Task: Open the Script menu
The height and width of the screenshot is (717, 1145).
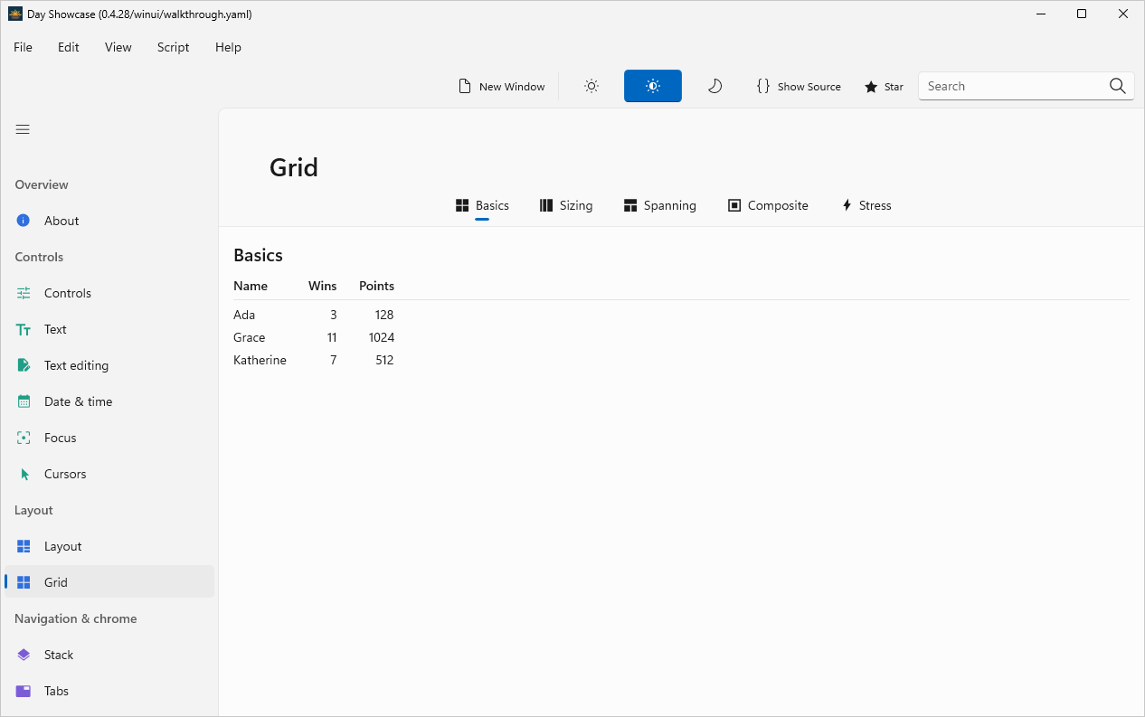Action: [x=173, y=47]
